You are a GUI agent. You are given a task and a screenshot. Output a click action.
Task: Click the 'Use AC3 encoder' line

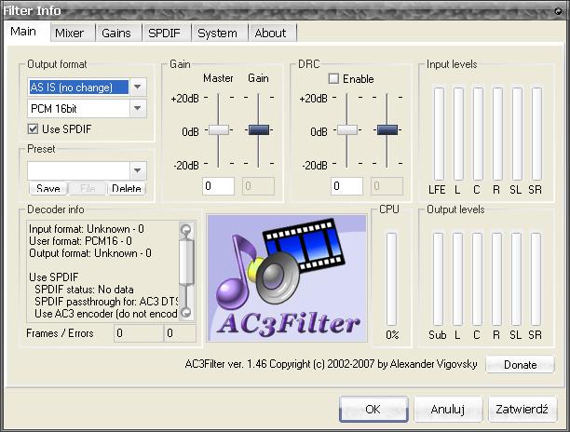(x=106, y=314)
